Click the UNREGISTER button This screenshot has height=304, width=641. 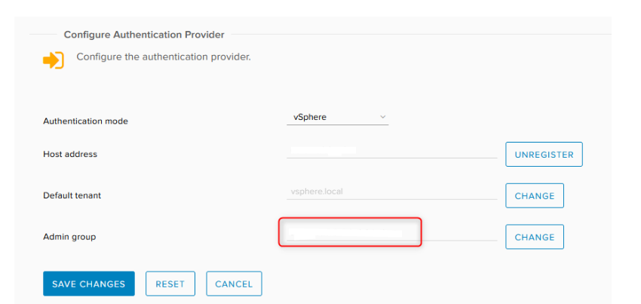coord(544,155)
